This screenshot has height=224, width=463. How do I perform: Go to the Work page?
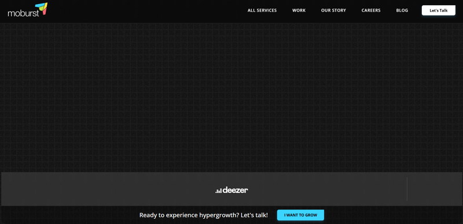[x=299, y=10]
